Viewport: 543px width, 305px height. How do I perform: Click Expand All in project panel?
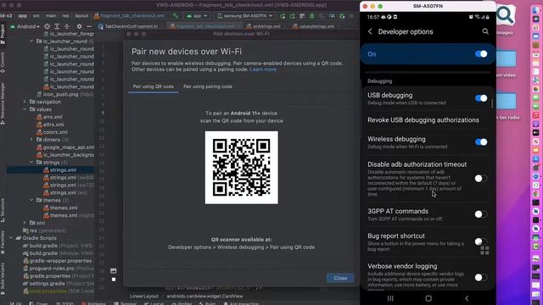(57, 26)
